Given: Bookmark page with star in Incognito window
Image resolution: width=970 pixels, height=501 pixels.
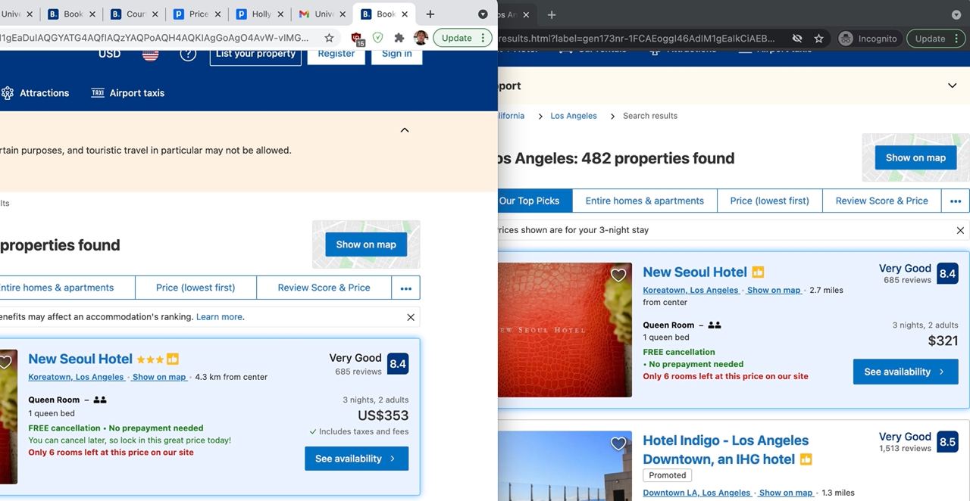Looking at the screenshot, I should pos(818,39).
